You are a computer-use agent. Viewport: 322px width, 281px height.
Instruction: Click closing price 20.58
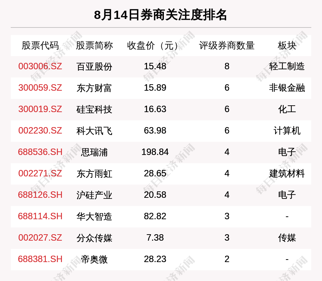pos(155,195)
